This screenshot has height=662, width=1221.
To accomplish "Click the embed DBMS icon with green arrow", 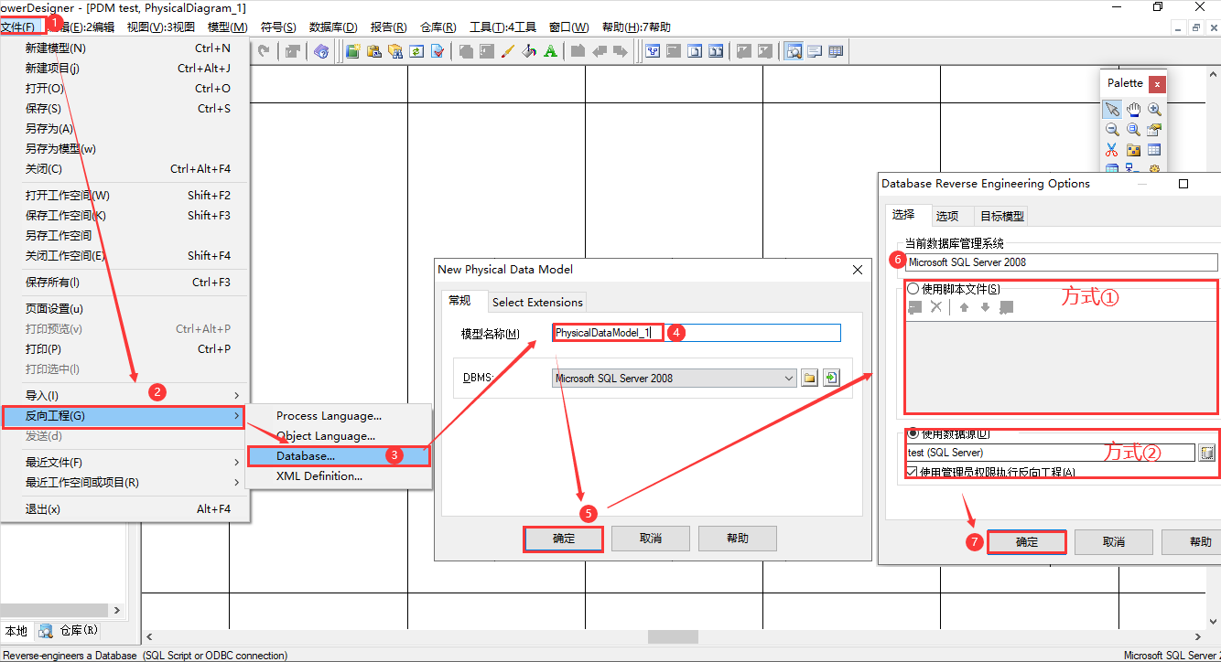I will pos(831,378).
